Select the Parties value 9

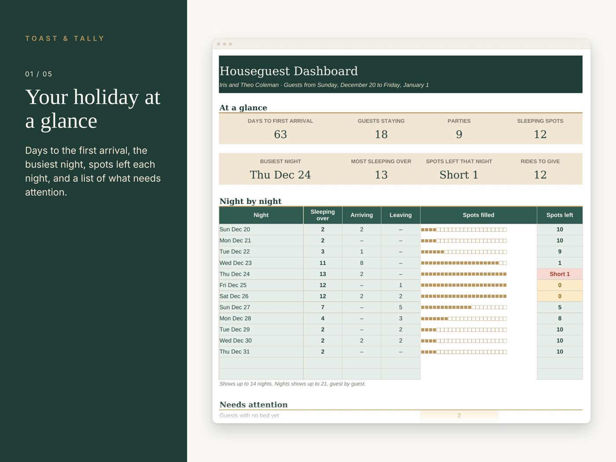tap(459, 134)
